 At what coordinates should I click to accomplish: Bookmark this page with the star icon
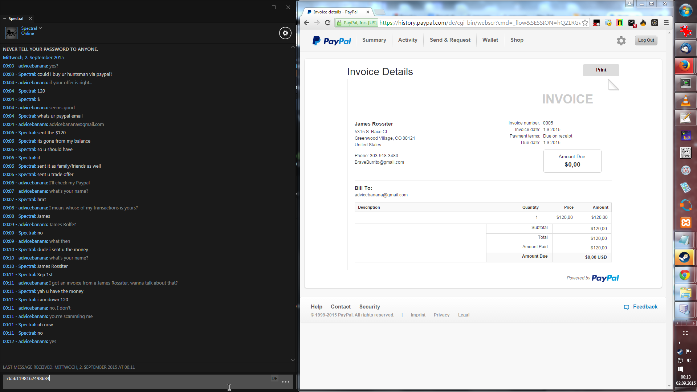[585, 23]
